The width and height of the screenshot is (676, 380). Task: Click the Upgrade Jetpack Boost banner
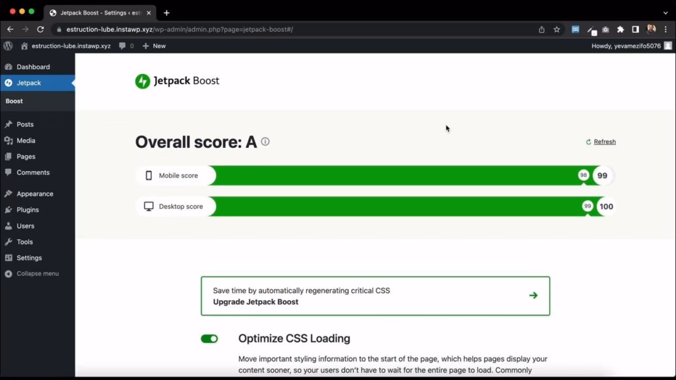click(x=375, y=296)
